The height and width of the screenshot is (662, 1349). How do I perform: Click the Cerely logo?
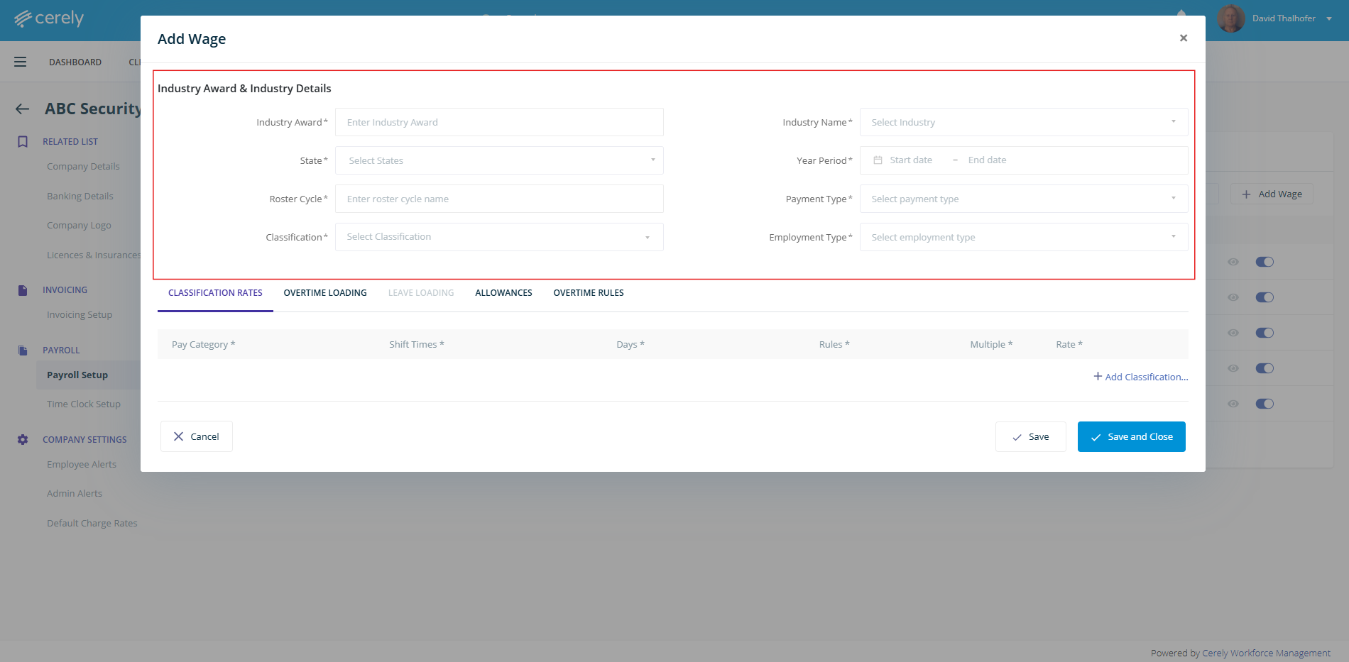[x=49, y=18]
